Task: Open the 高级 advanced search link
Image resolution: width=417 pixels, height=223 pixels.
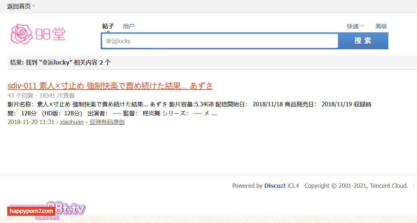Action: click(x=381, y=26)
